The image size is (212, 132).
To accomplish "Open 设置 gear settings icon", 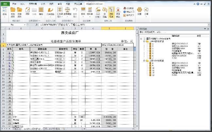I will pos(139,10).
